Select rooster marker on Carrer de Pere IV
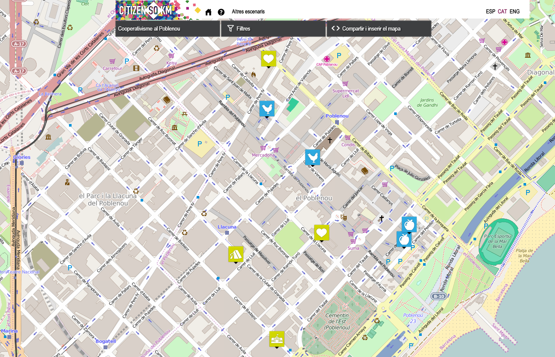The width and height of the screenshot is (555, 357). (267, 109)
